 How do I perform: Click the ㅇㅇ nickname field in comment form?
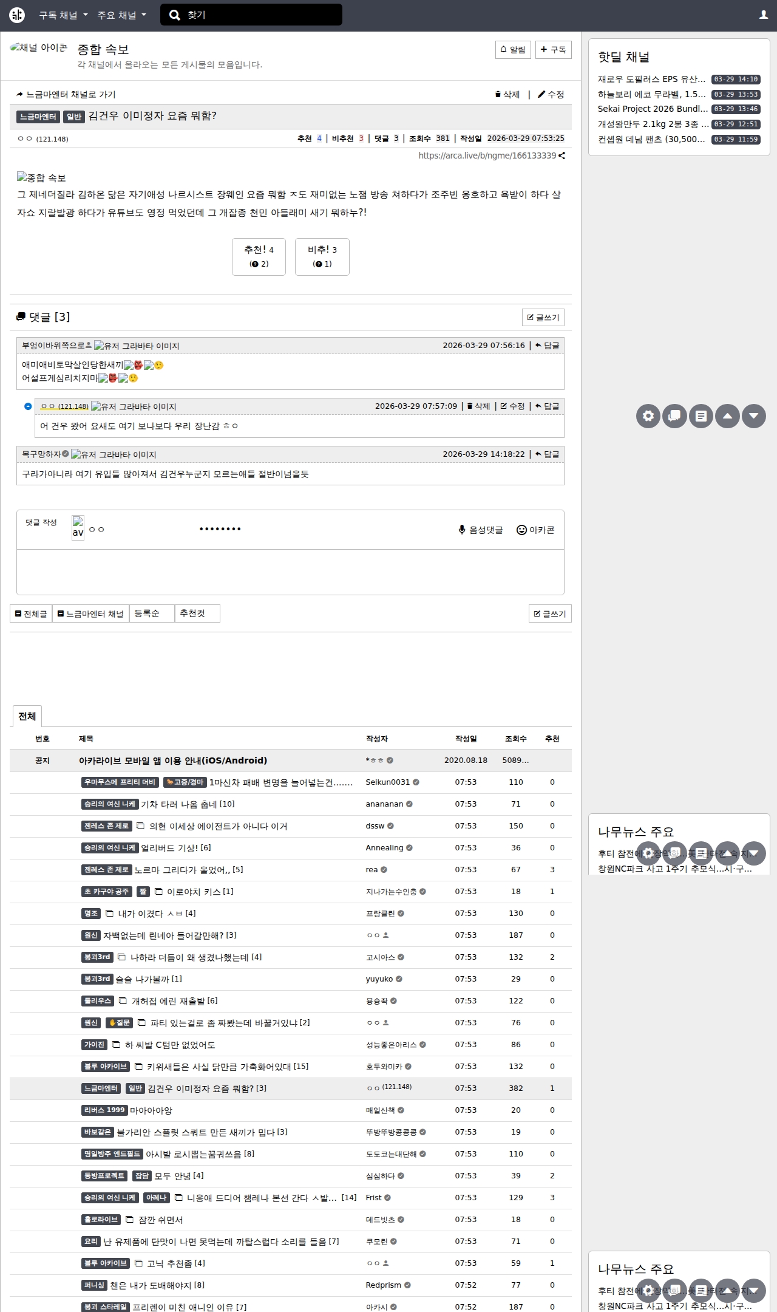[140, 530]
